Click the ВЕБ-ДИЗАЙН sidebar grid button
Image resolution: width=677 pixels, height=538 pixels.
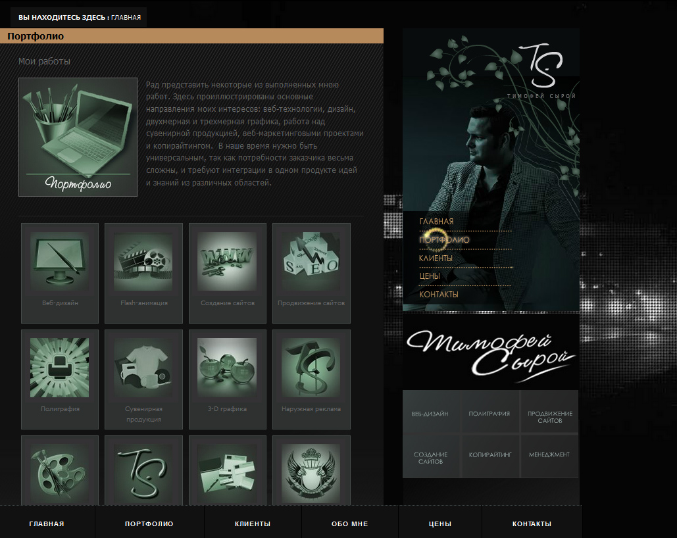431,412
